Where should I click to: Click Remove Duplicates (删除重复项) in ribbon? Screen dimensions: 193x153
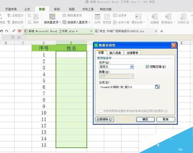click(x=72, y=15)
